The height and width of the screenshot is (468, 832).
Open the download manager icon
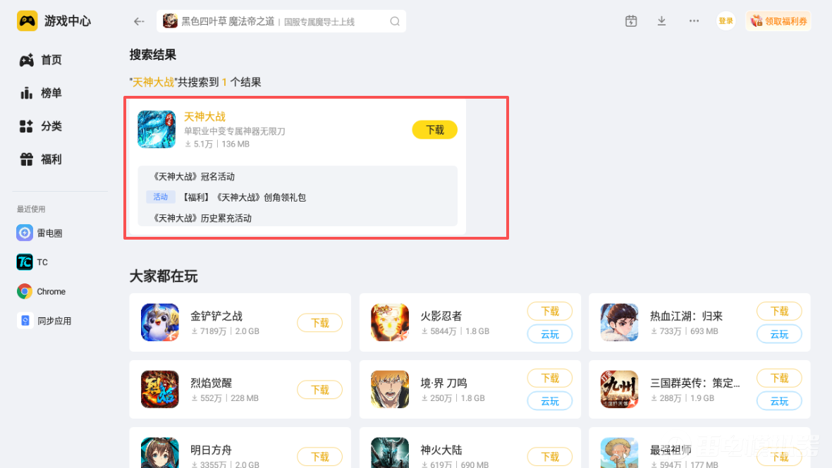click(x=661, y=21)
